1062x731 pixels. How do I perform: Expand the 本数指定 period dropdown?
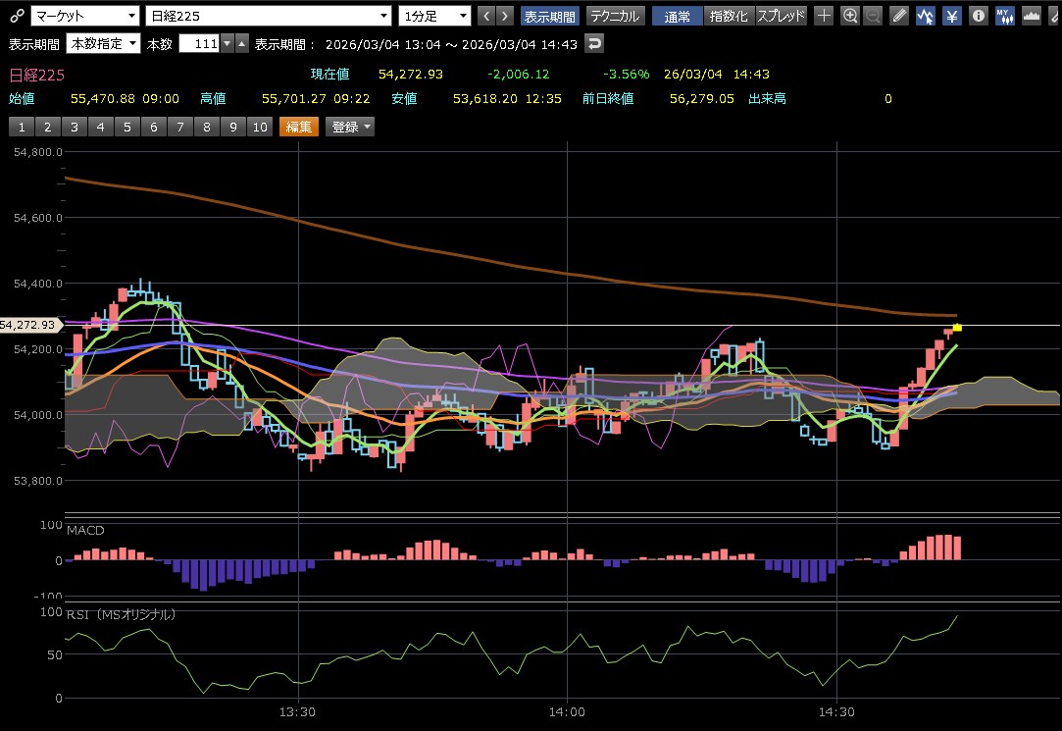(x=103, y=44)
